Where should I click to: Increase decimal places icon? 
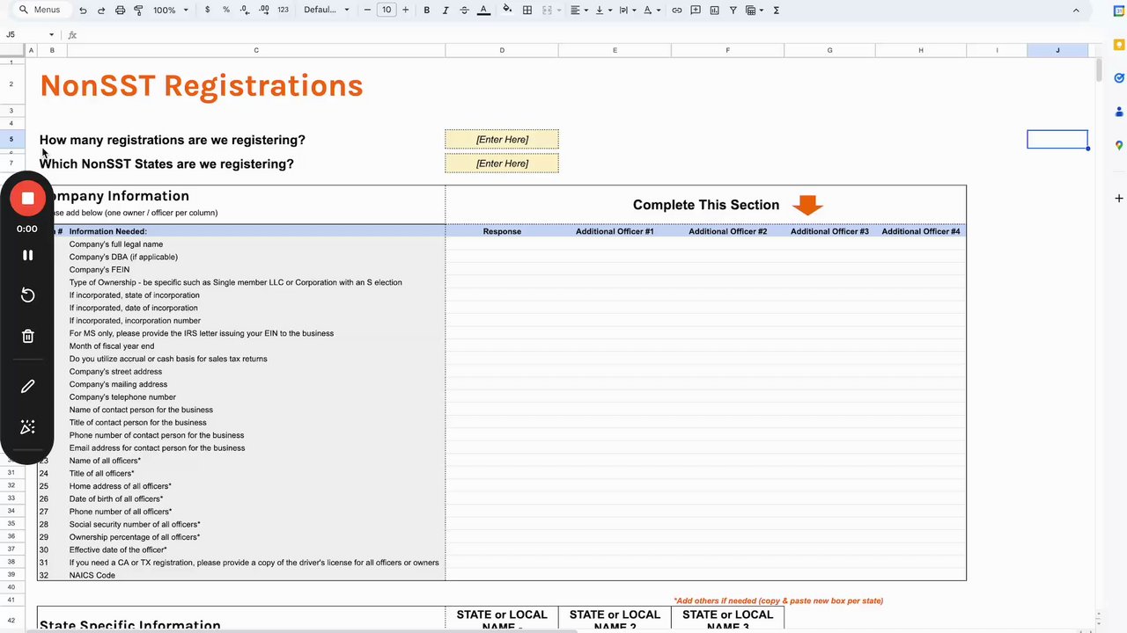(x=263, y=10)
